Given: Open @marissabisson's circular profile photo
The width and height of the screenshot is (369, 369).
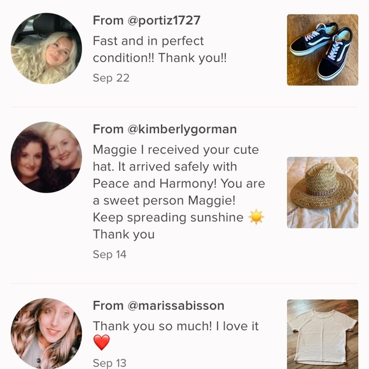Looking at the screenshot, I should 46,333.
